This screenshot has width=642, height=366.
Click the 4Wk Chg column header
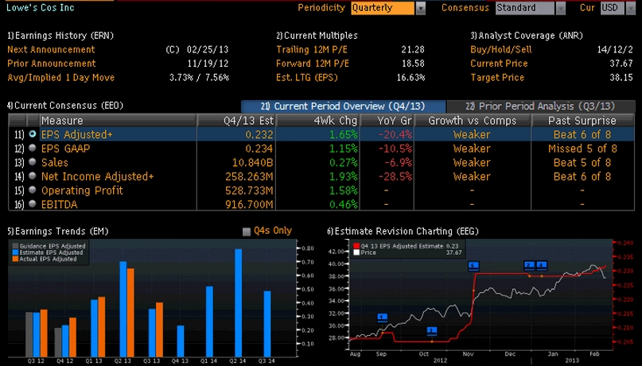[x=317, y=121]
